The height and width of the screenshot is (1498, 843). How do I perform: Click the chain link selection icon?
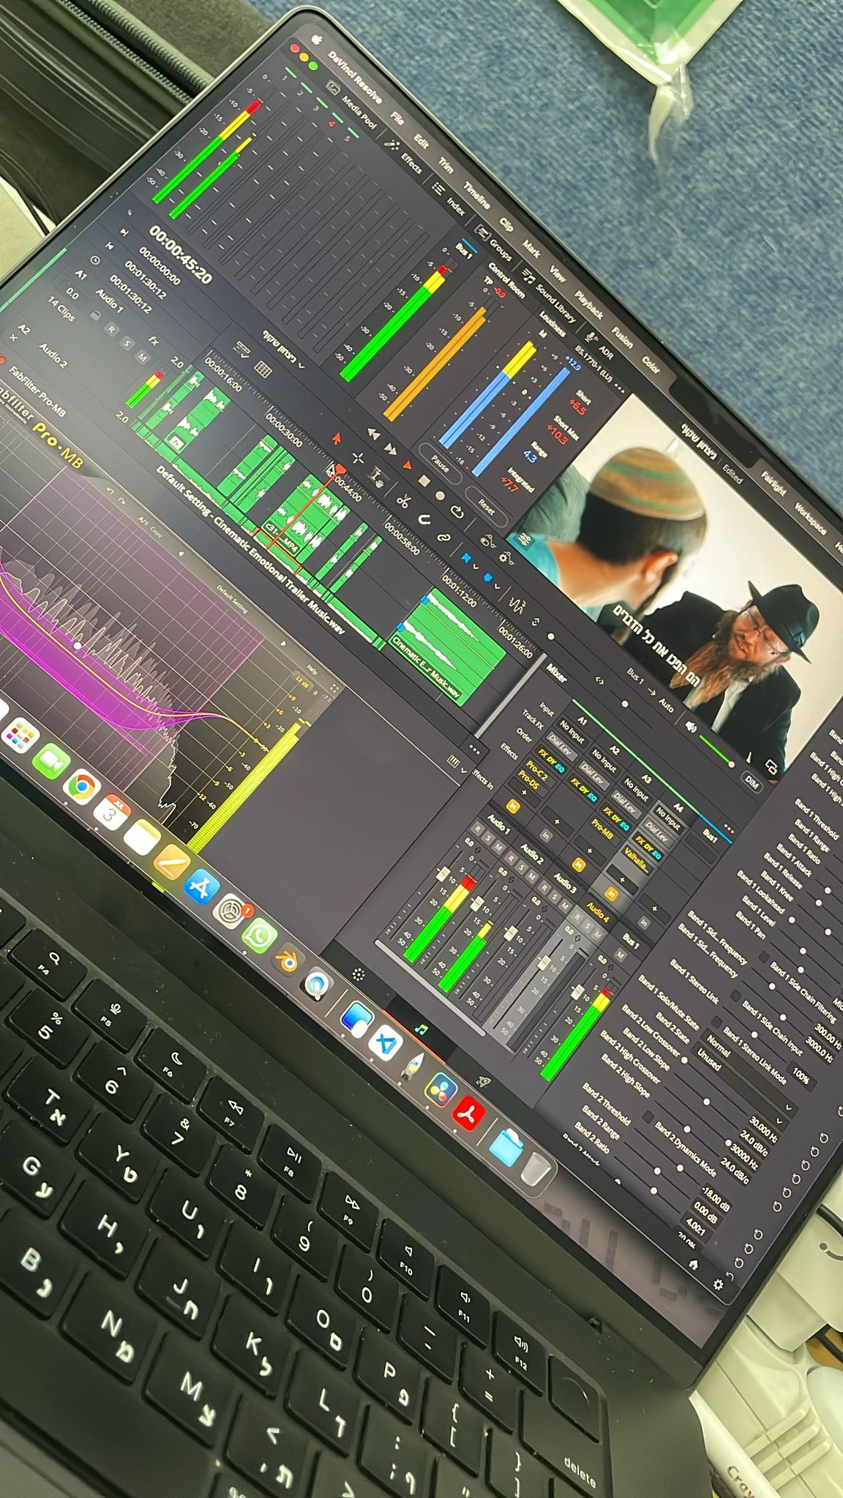[x=443, y=538]
